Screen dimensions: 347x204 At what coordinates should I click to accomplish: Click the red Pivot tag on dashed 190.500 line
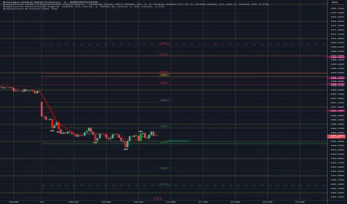pos(164,43)
